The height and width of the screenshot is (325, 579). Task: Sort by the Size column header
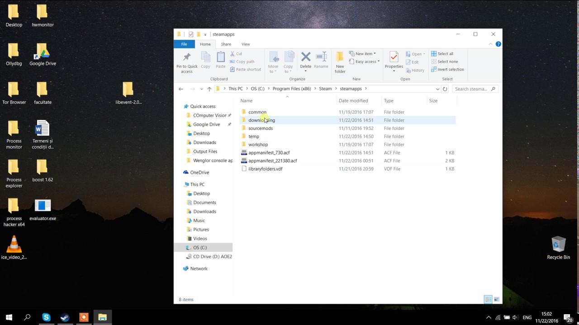pyautogui.click(x=433, y=101)
